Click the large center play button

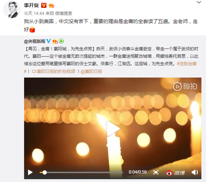[x=113, y=128]
